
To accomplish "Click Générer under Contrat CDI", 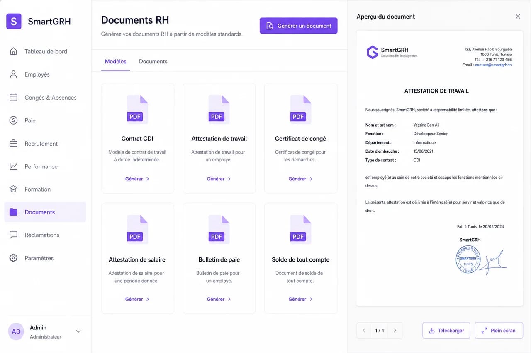I will [x=137, y=179].
